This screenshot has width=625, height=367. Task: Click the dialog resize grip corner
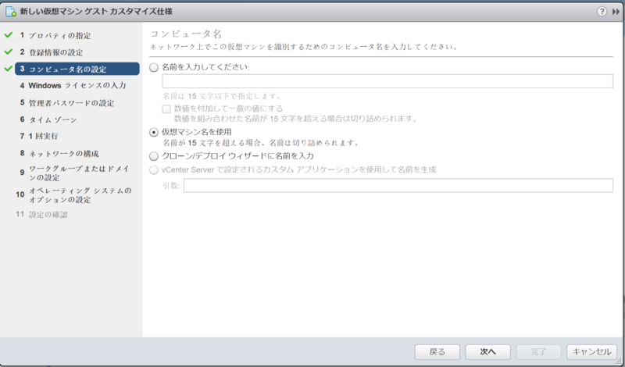tap(618, 362)
